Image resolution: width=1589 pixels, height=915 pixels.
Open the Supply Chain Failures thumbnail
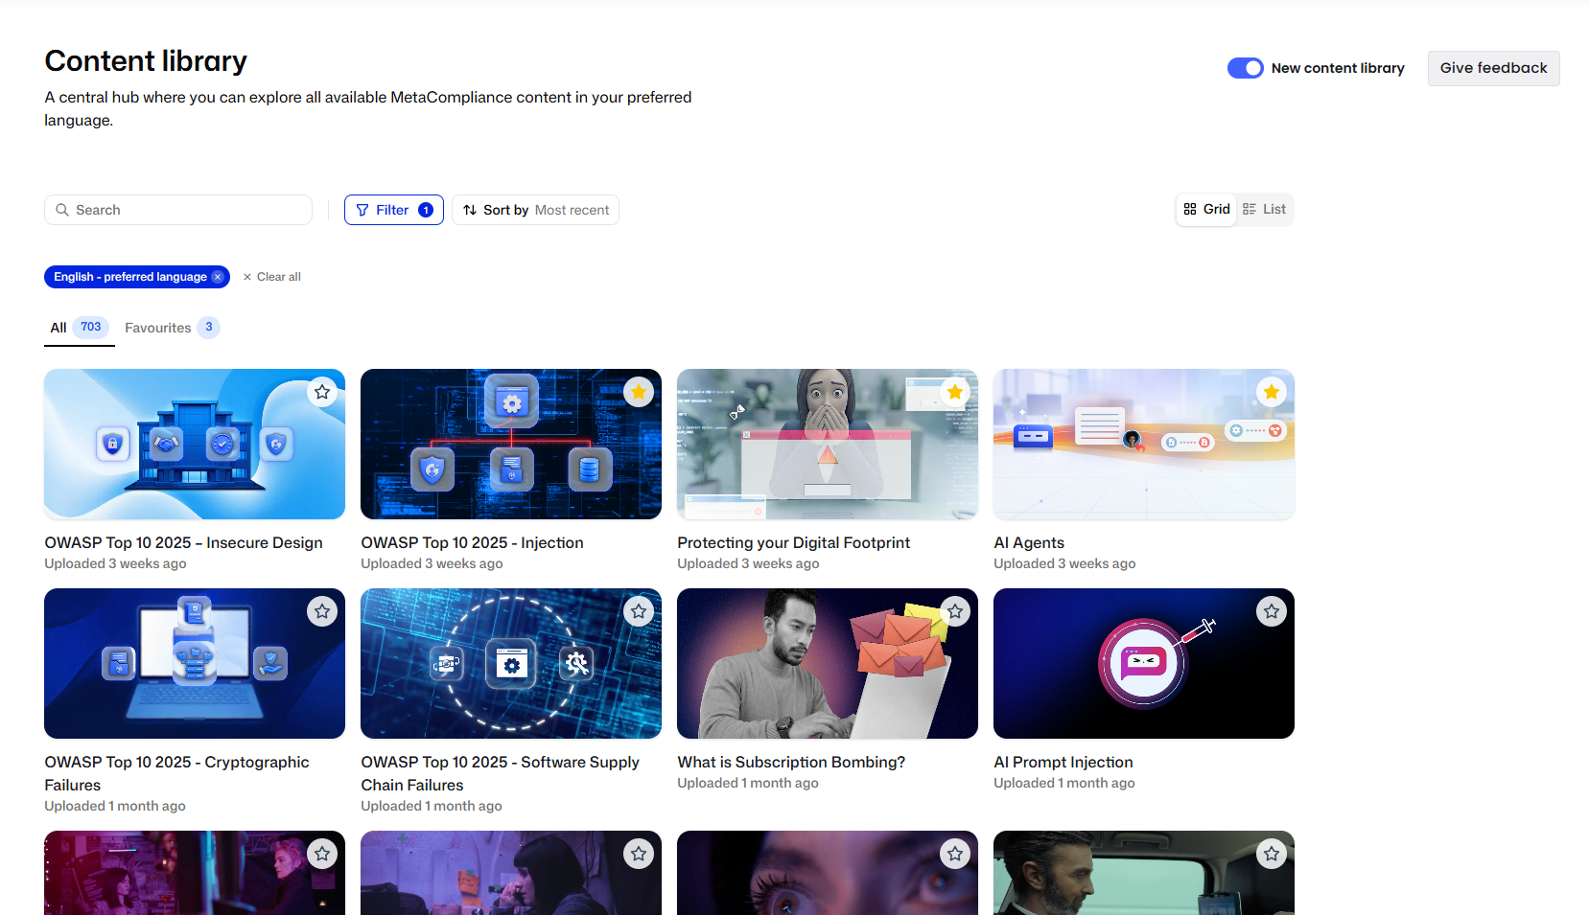pos(511,664)
